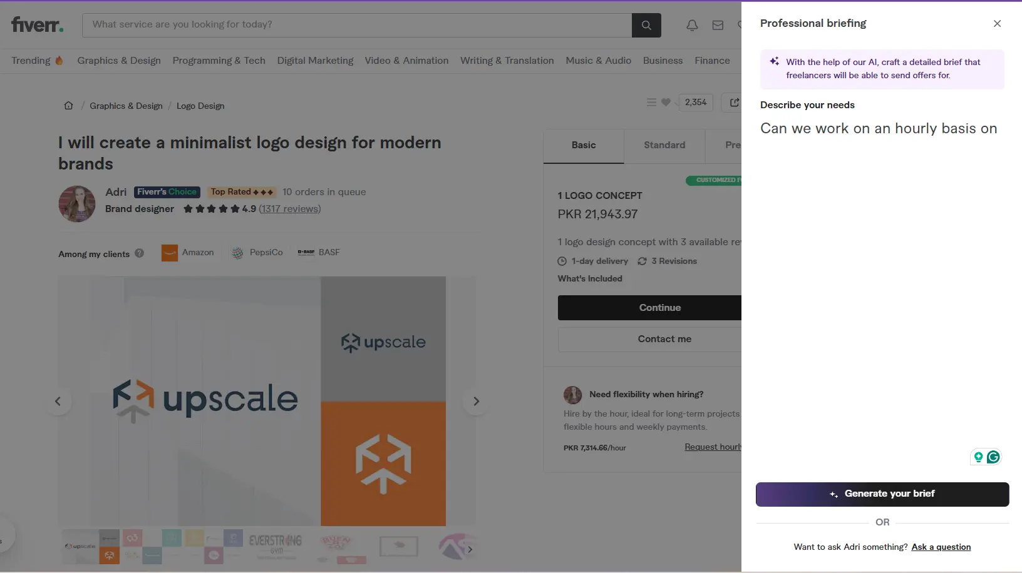
Task: Click the Contact me button
Action: (x=649, y=339)
